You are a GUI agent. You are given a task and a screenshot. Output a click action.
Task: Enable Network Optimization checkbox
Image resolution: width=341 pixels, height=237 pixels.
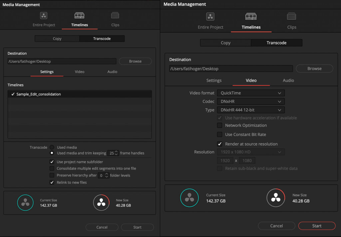coord(220,125)
